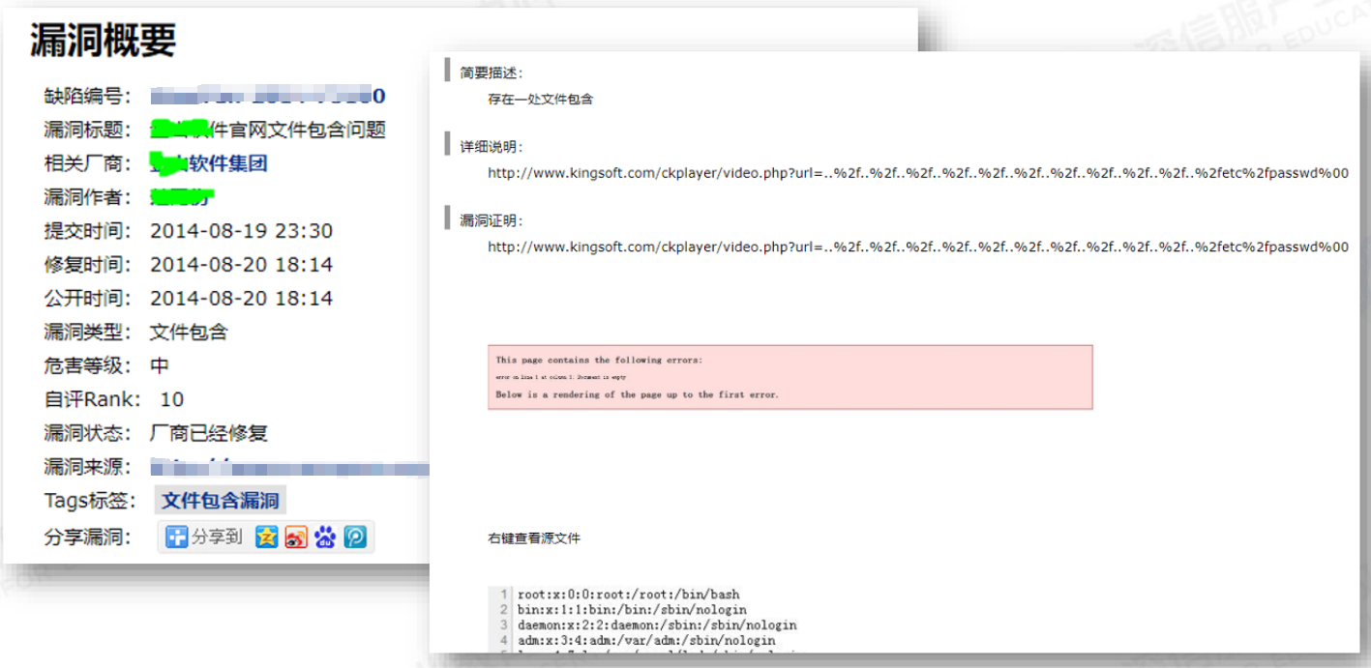Click the 右键查看源文件 text
Viewport: 1371px width, 668px height.
(534, 538)
